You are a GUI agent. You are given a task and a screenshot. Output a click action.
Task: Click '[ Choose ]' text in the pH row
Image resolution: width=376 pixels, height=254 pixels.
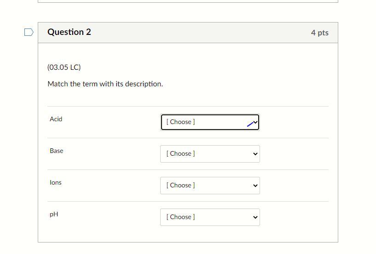click(180, 217)
